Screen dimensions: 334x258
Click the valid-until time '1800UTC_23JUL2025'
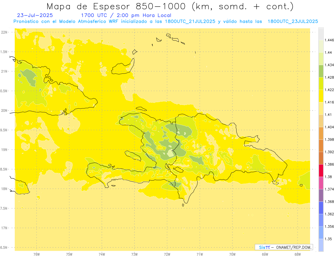[293, 21]
